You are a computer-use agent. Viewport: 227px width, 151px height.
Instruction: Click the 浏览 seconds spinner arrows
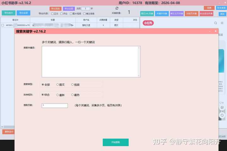click(89, 9)
